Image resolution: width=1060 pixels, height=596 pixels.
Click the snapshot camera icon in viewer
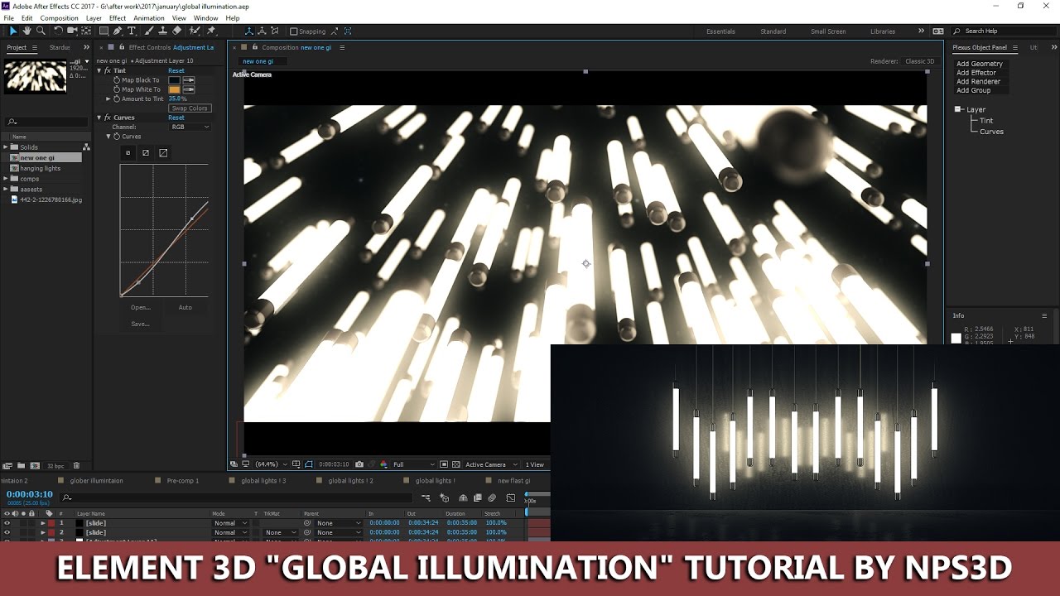coord(359,464)
